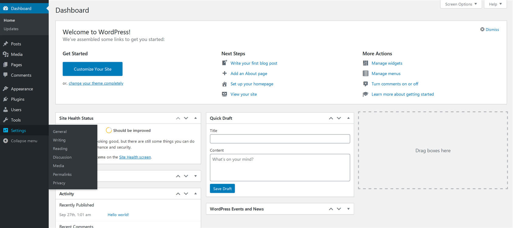Open the Hello world! post link
This screenshot has width=513, height=228.
(118, 215)
